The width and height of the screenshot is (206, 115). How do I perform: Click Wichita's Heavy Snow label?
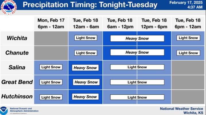tap(137, 38)
